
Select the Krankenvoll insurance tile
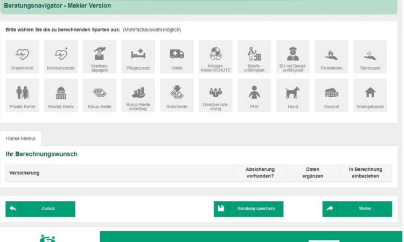(23, 57)
